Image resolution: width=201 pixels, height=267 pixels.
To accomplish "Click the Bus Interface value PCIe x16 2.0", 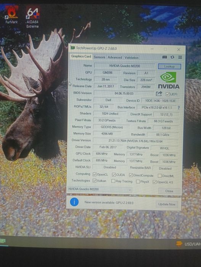I will pyautogui.click(x=157, y=108).
